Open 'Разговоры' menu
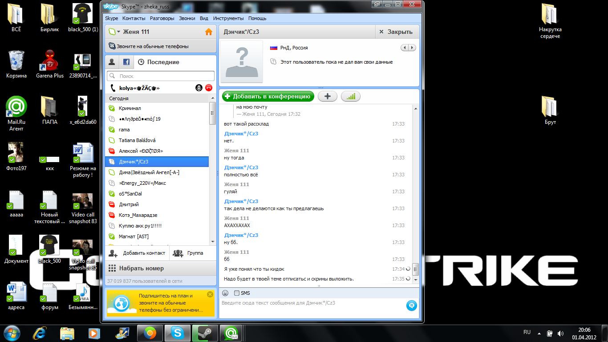608x342 pixels. click(162, 18)
